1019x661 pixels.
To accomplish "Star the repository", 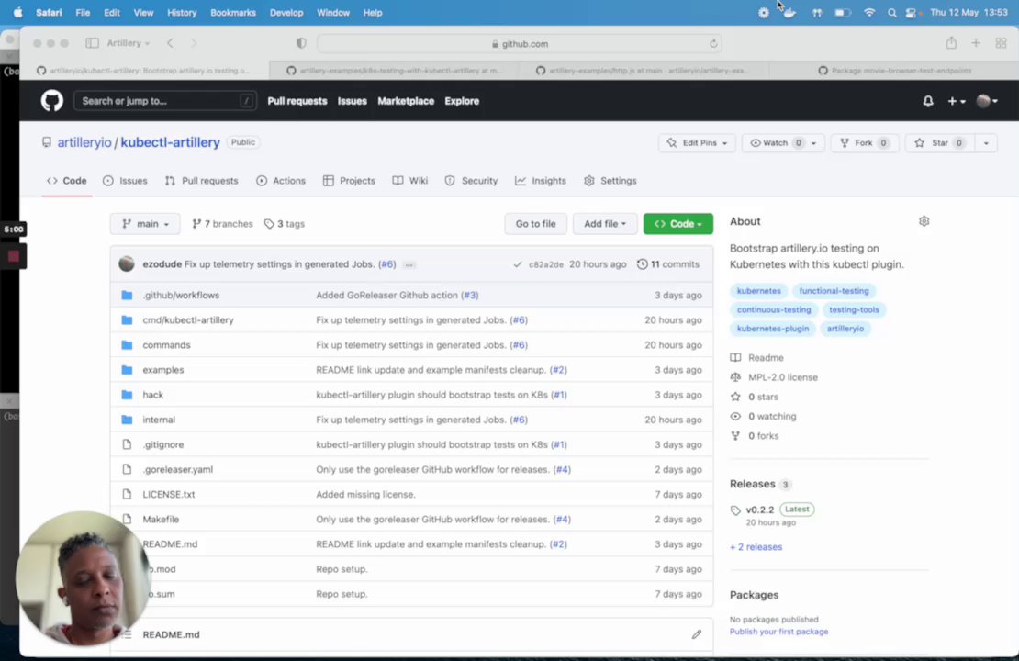I will point(938,143).
